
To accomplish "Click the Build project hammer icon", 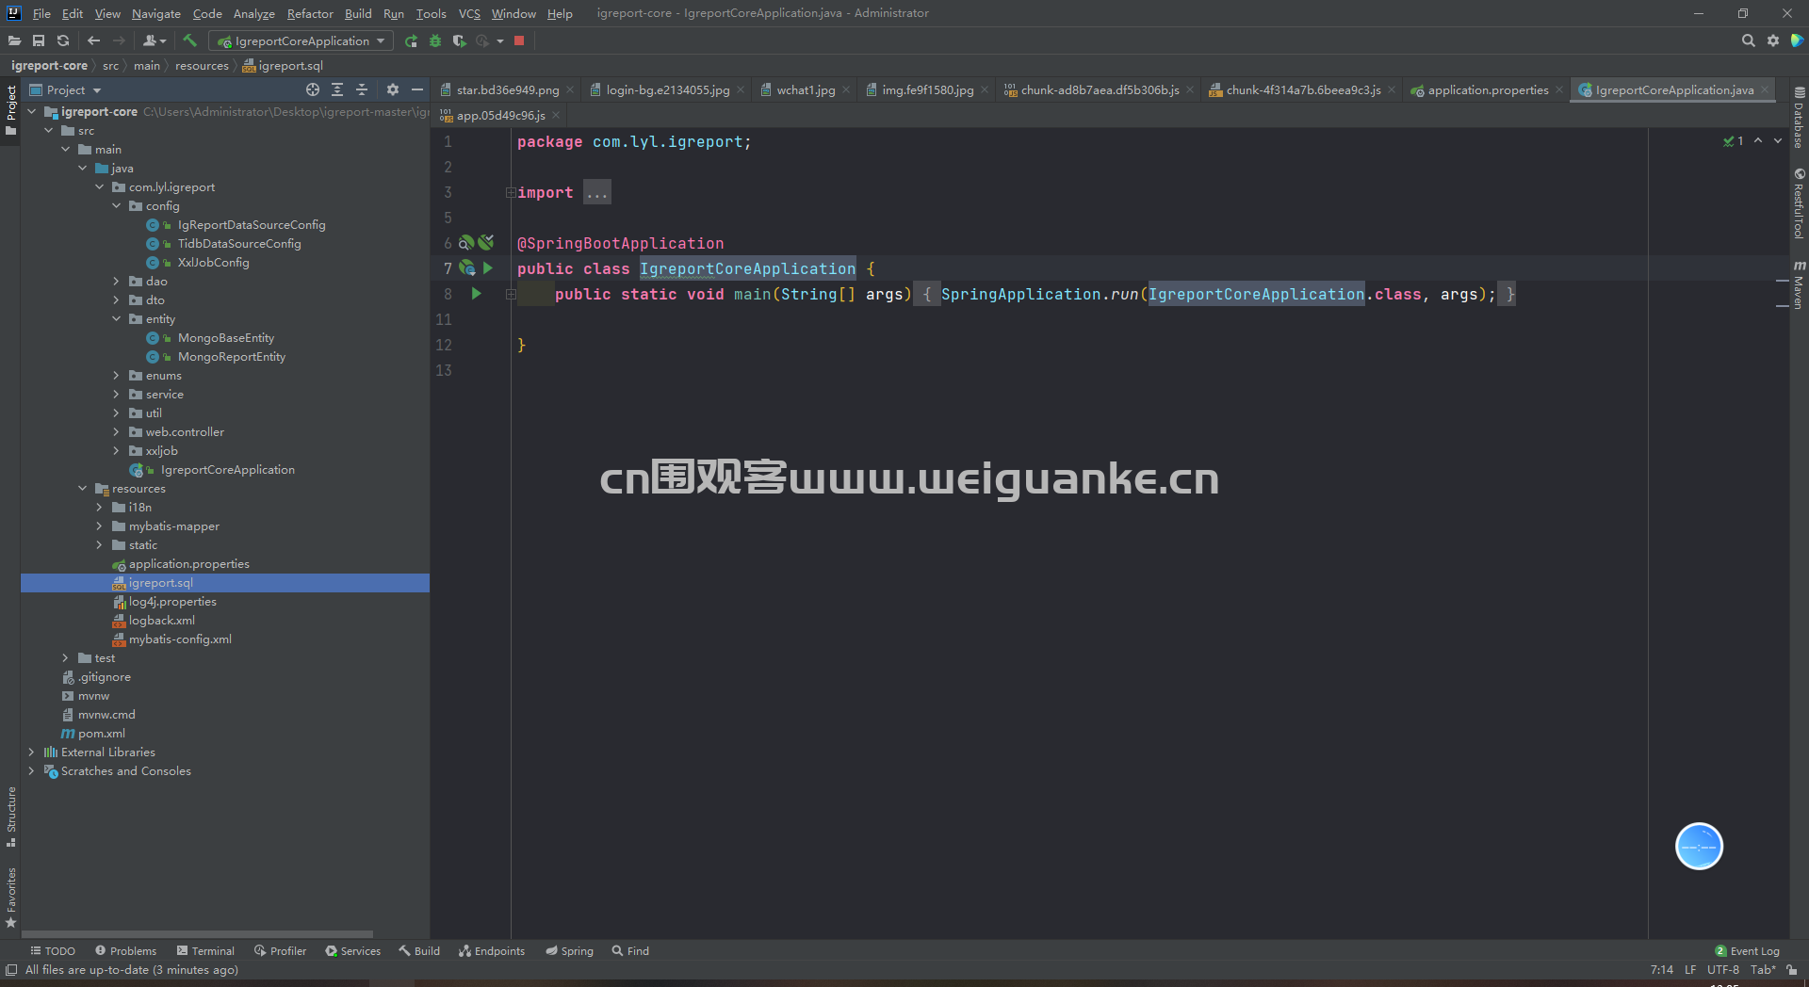I will click(189, 40).
